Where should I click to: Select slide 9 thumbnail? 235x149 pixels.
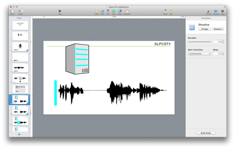click(20, 110)
